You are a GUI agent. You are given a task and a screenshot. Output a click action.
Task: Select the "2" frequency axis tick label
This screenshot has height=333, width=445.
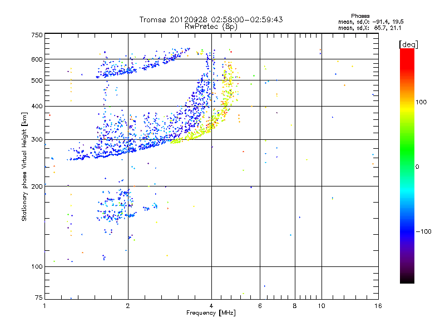(128, 306)
